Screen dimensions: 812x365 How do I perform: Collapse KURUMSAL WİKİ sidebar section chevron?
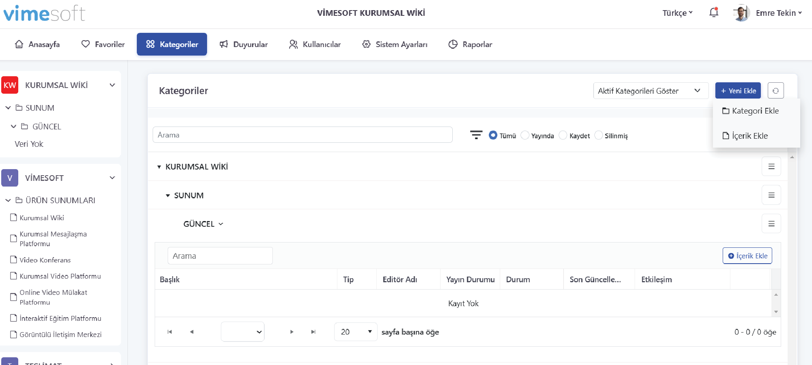(x=112, y=85)
